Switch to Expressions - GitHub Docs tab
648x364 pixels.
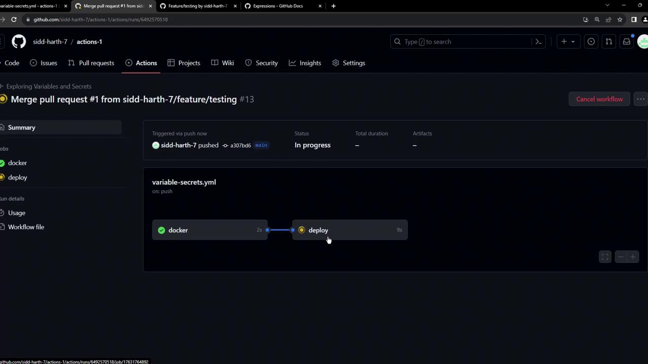tap(282, 6)
